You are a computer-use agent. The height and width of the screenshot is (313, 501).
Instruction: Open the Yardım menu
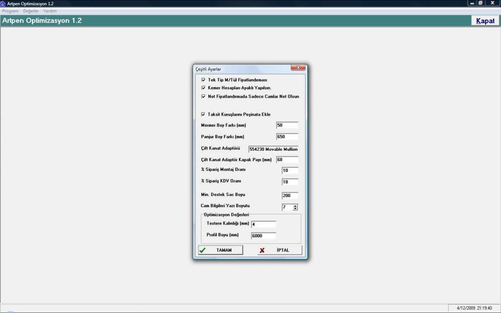(x=50, y=11)
